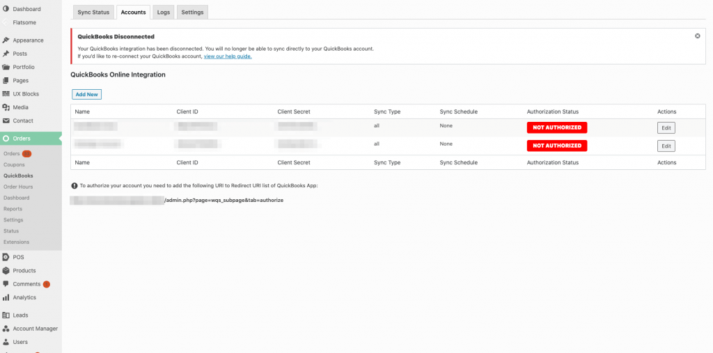The height and width of the screenshot is (353, 713).
Task: Click second row NOT AUTHORIZED badge
Action: [x=557, y=146]
